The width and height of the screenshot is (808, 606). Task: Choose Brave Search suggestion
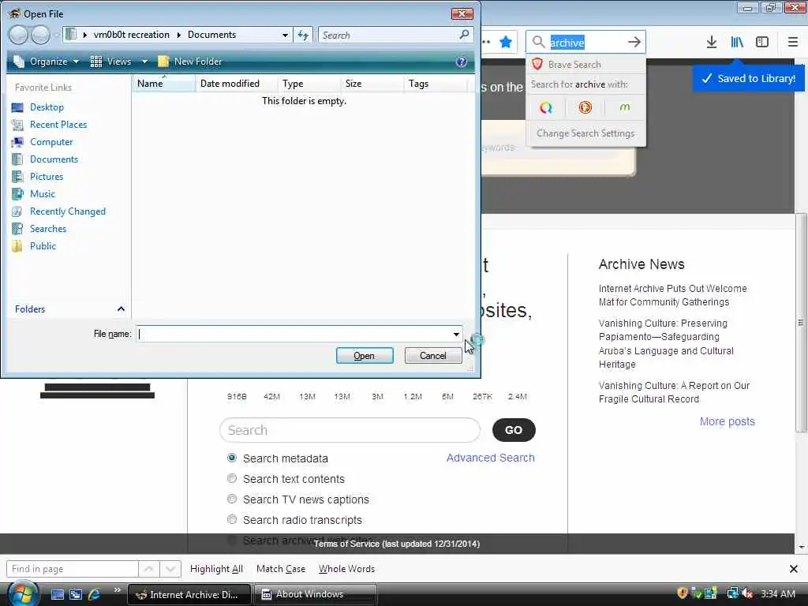(x=585, y=65)
